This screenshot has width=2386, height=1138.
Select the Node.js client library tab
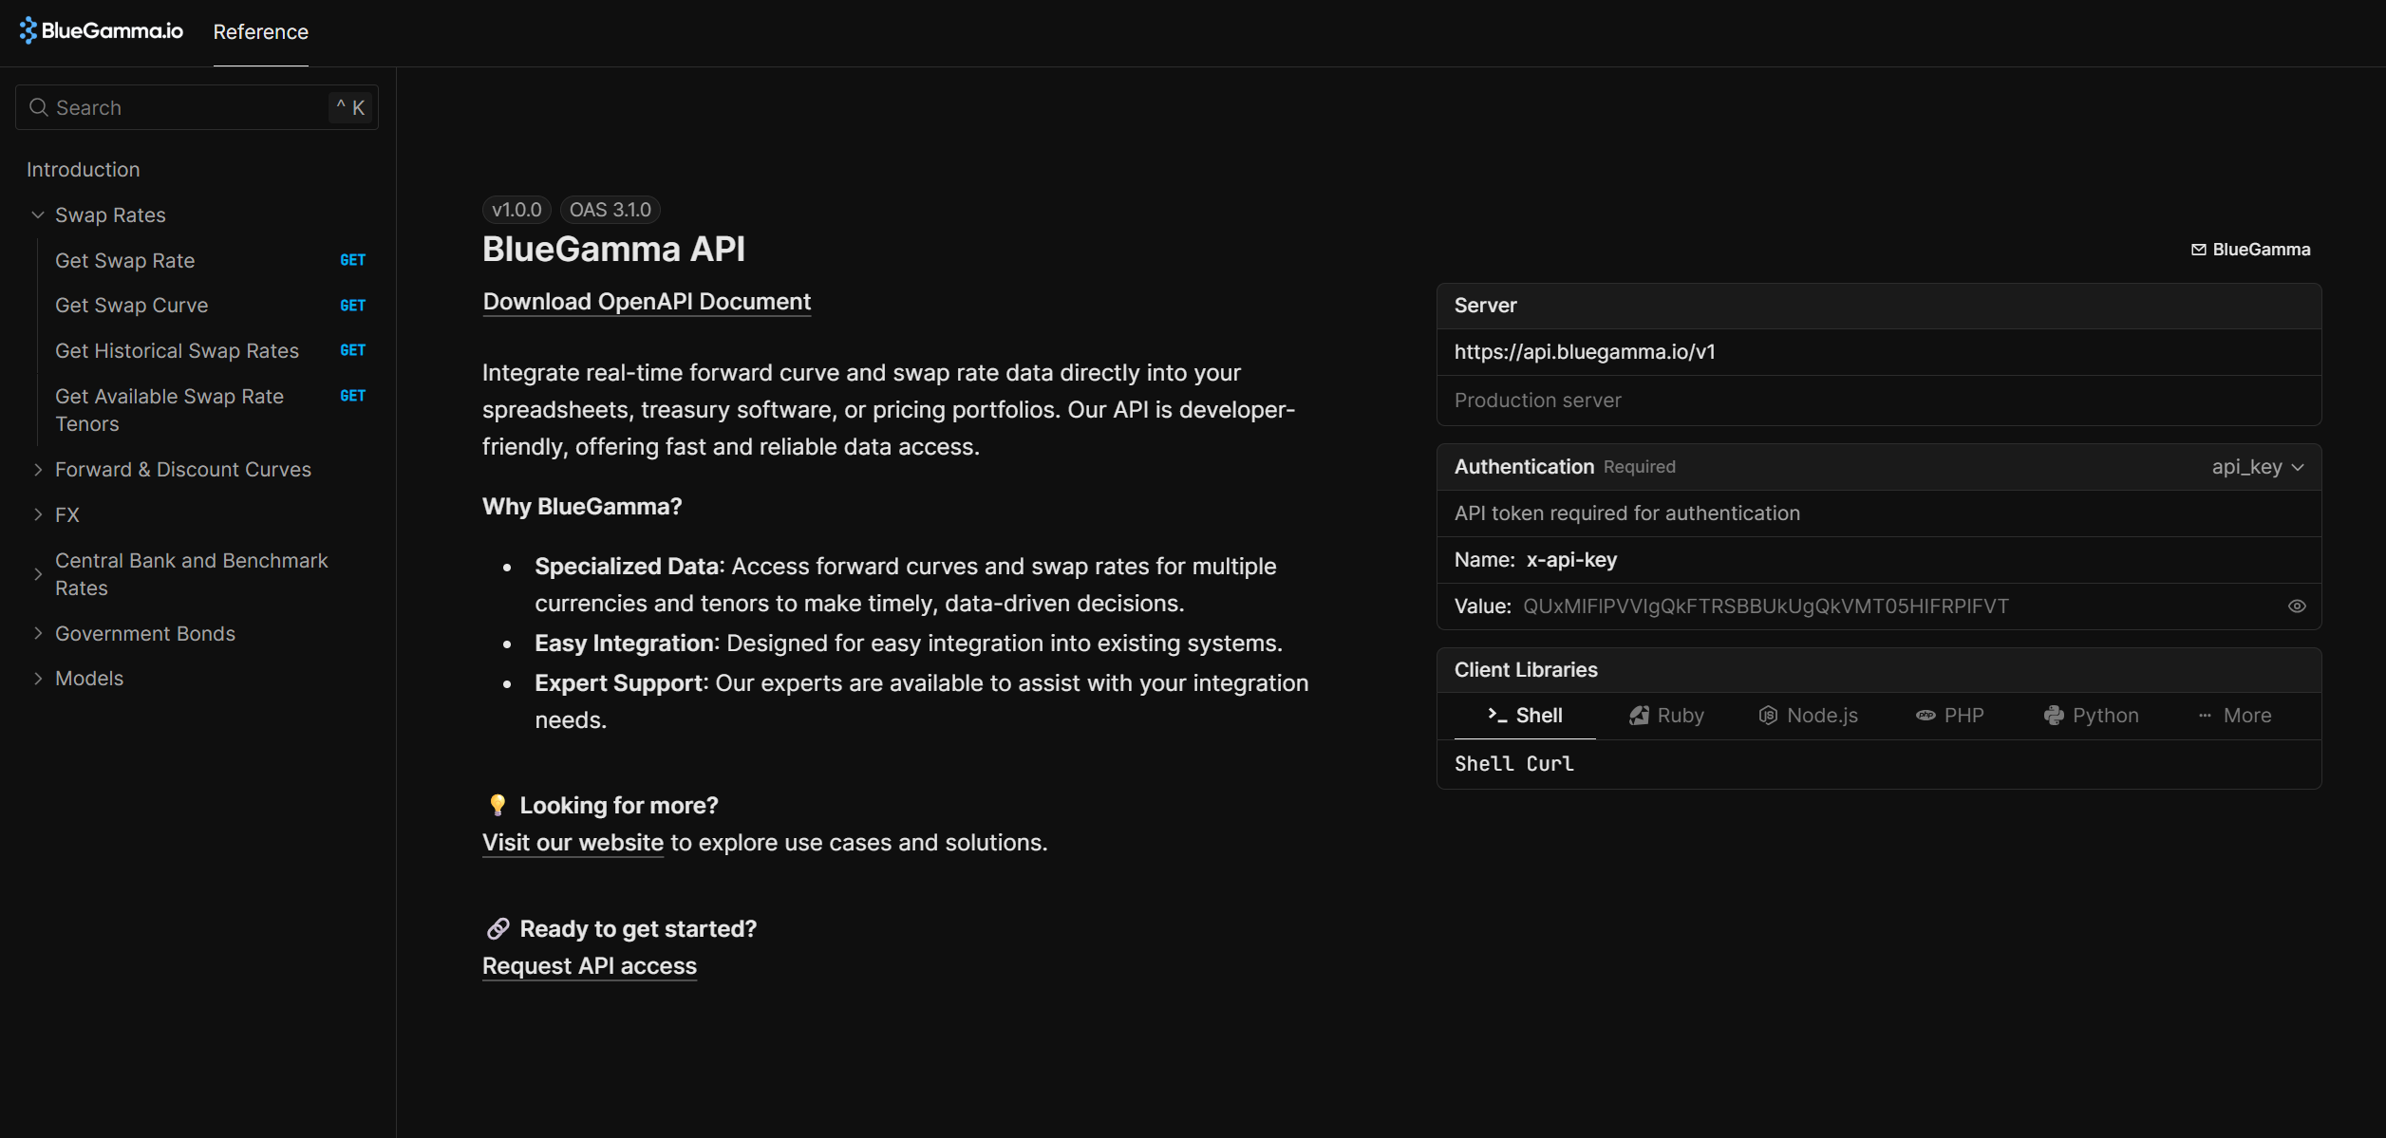click(x=1809, y=716)
